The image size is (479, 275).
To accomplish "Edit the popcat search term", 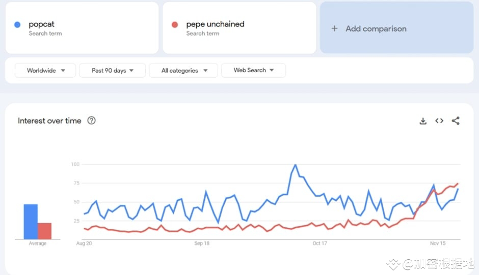I will tap(42, 24).
